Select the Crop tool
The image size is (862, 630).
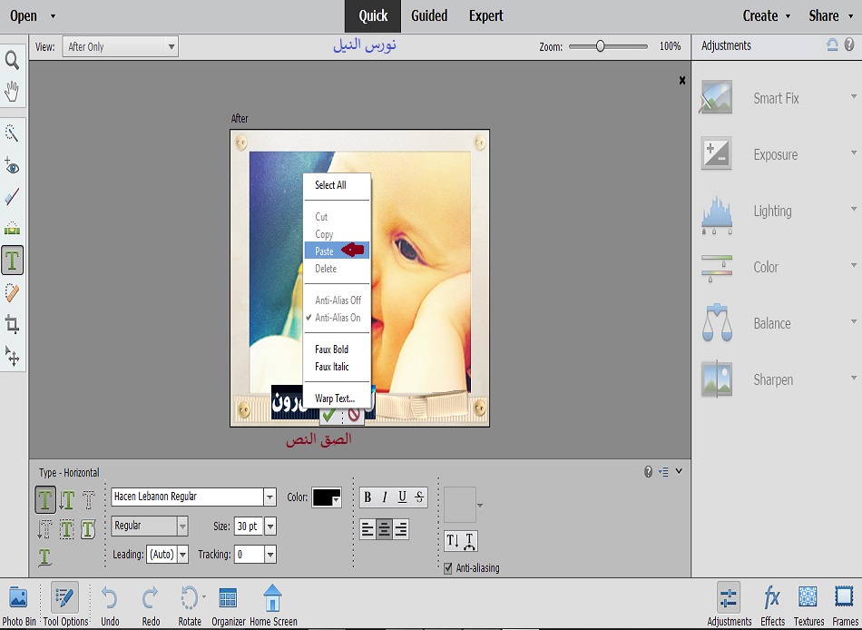click(13, 324)
